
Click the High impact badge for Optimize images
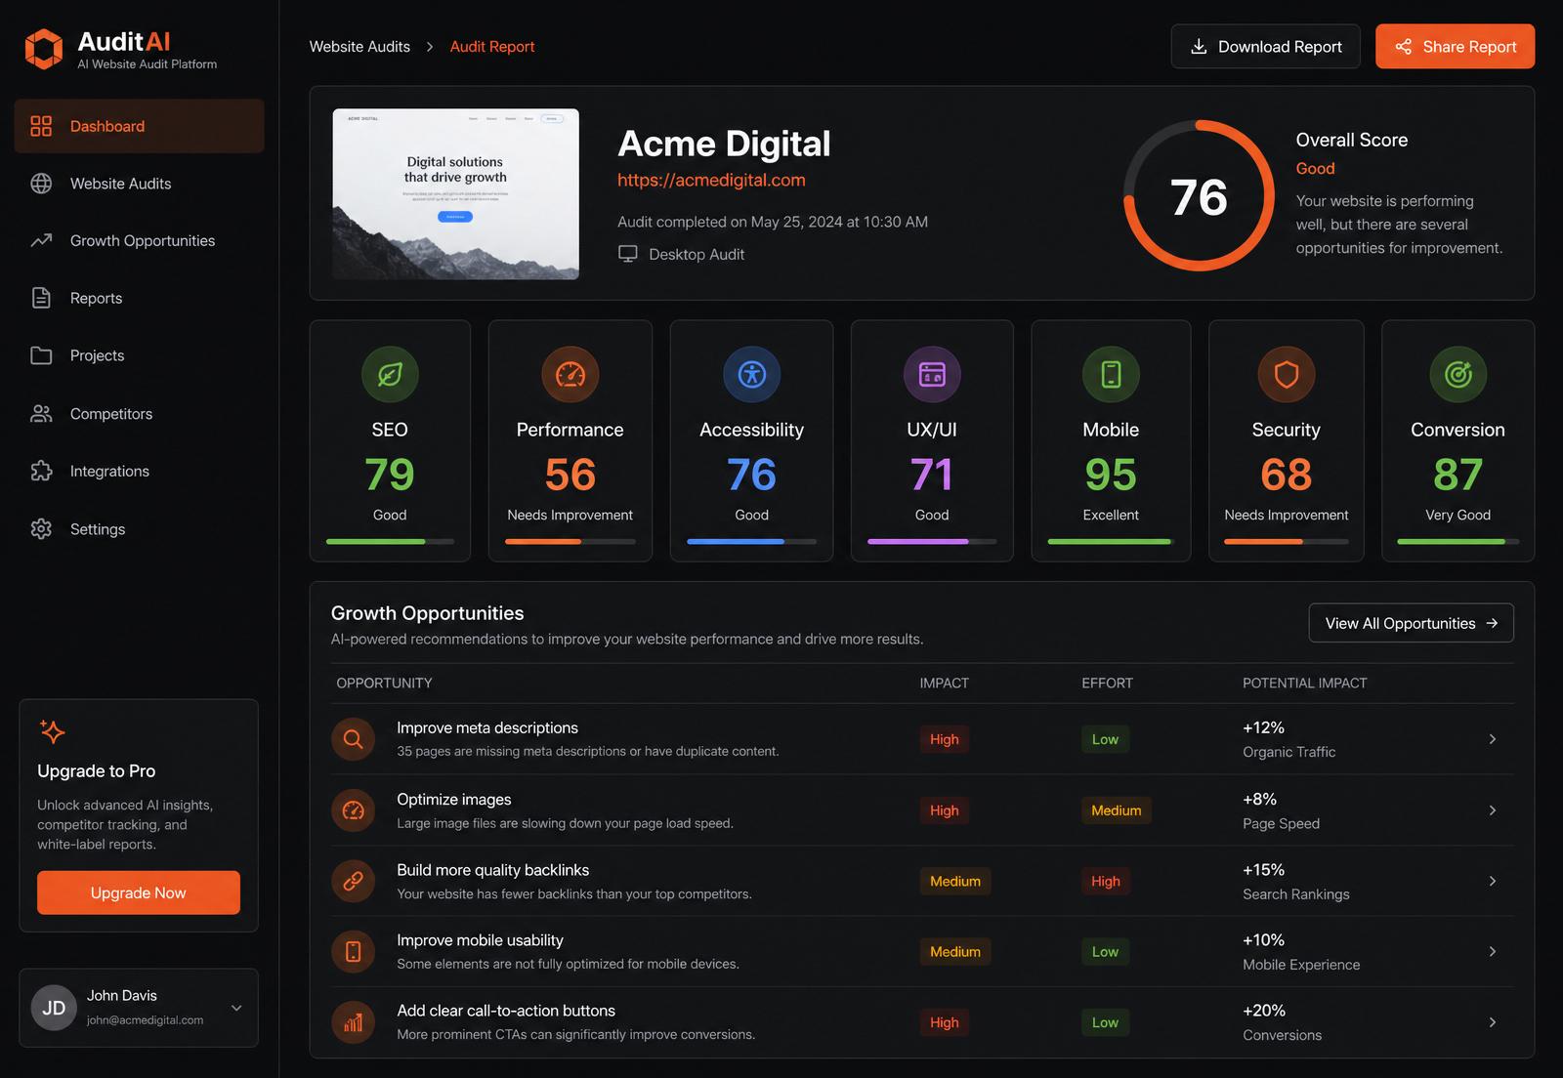944,810
